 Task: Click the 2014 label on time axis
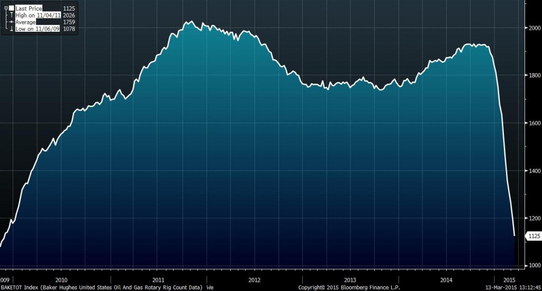(x=446, y=279)
